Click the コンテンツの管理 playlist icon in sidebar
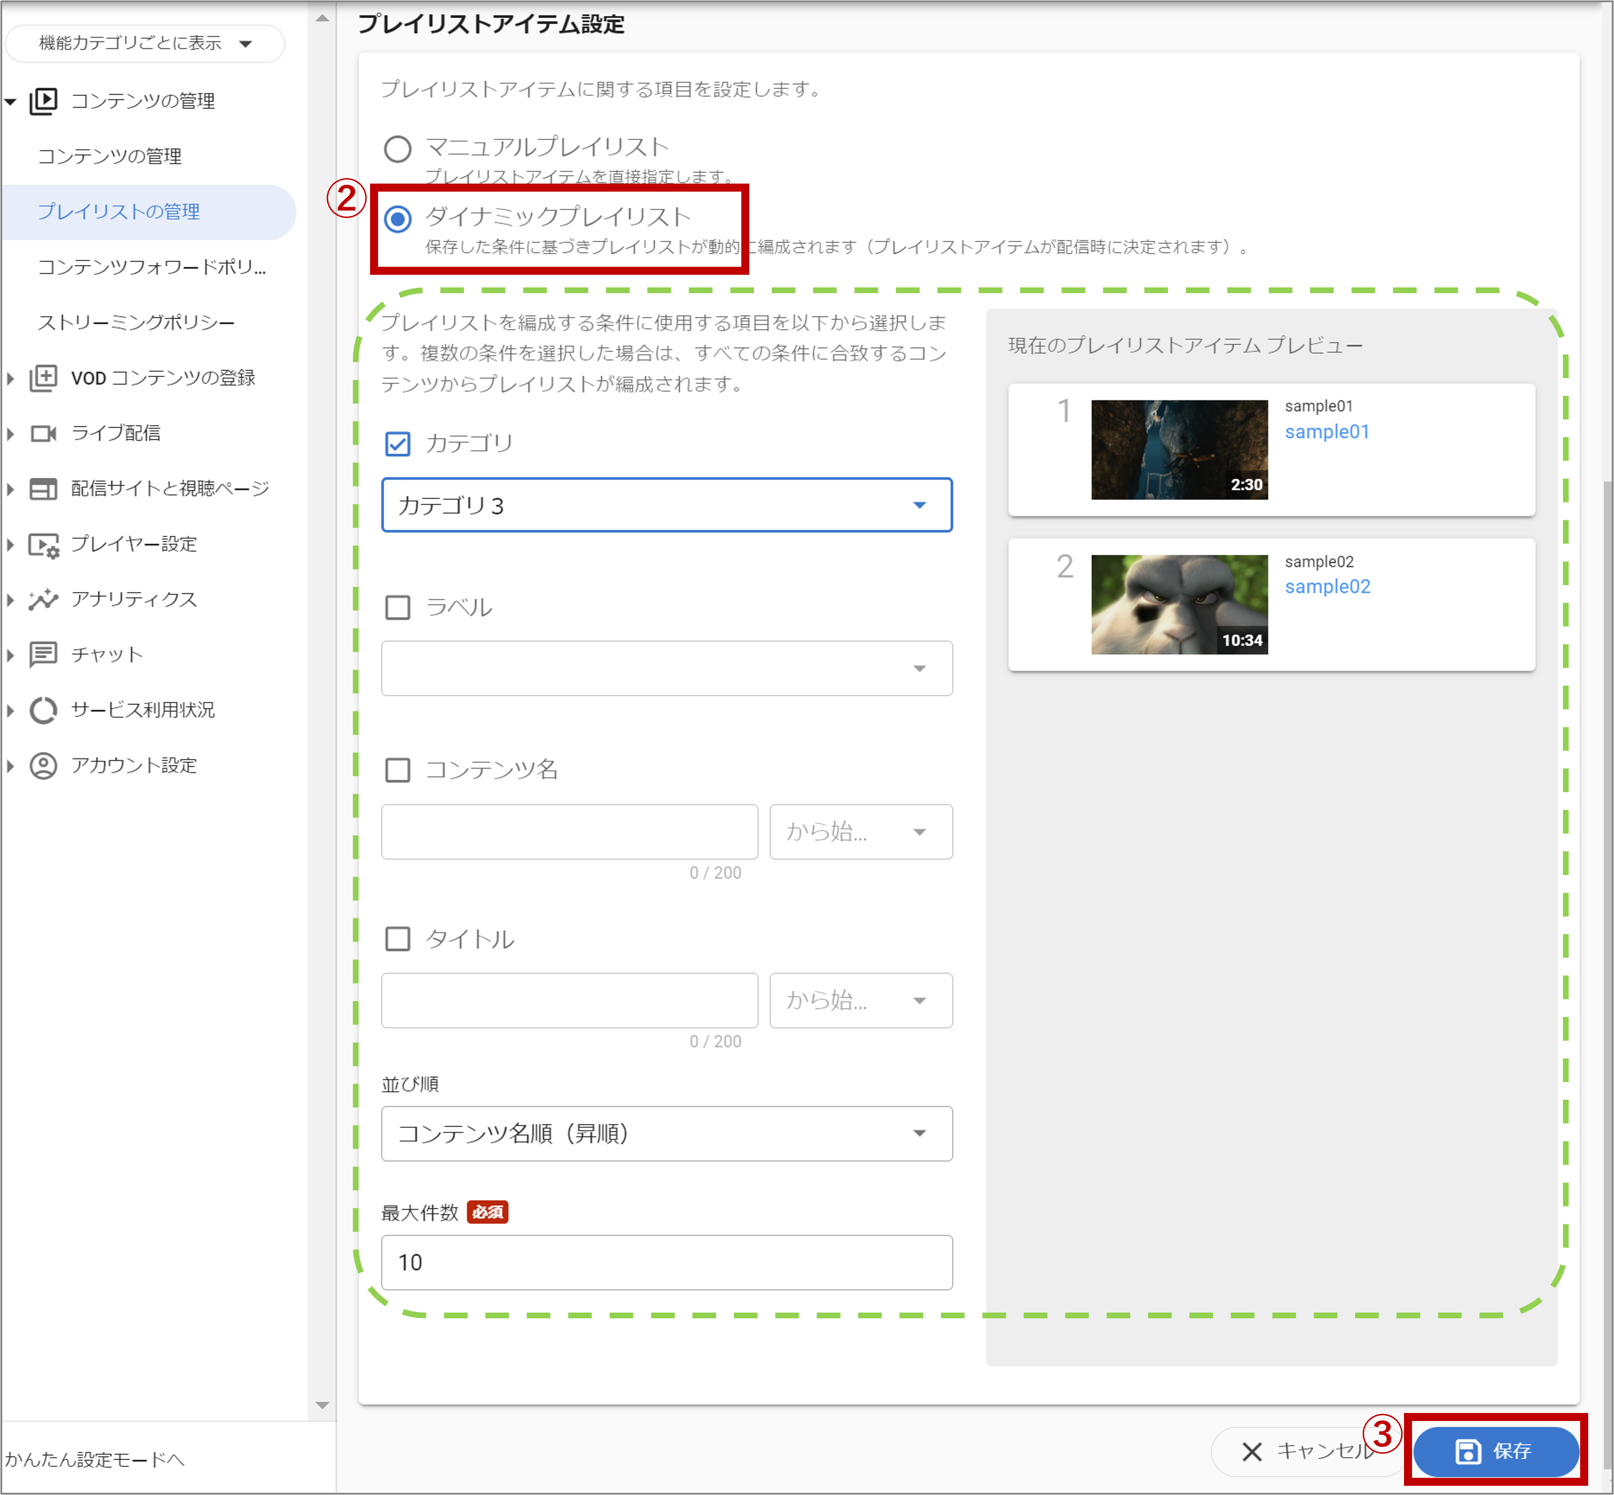1614x1495 pixels. click(x=43, y=101)
